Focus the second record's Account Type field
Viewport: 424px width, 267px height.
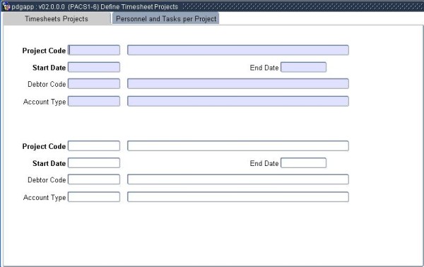pyautogui.click(x=94, y=197)
